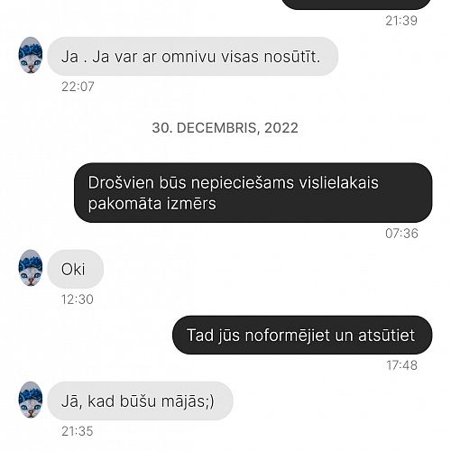
Task: Click the "30. DECEMBRIS, 2022" date separator
Action: click(x=225, y=128)
